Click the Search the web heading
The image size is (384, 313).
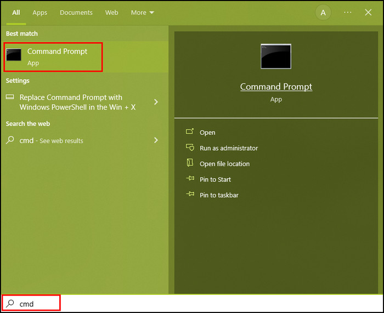click(28, 123)
